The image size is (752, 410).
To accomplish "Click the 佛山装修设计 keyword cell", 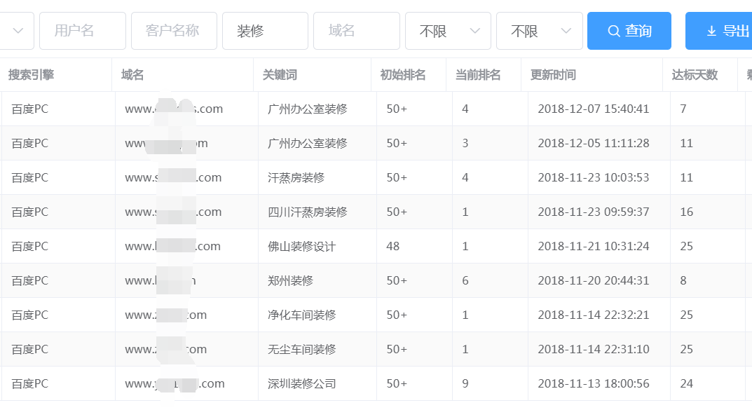I will coord(302,246).
